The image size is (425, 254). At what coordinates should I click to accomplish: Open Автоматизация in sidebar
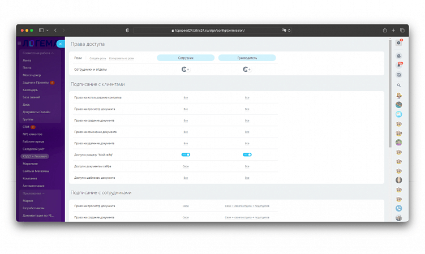pyautogui.click(x=33, y=186)
